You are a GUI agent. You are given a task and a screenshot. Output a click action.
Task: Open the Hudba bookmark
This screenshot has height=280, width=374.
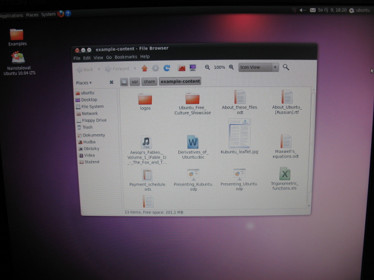[x=87, y=142]
